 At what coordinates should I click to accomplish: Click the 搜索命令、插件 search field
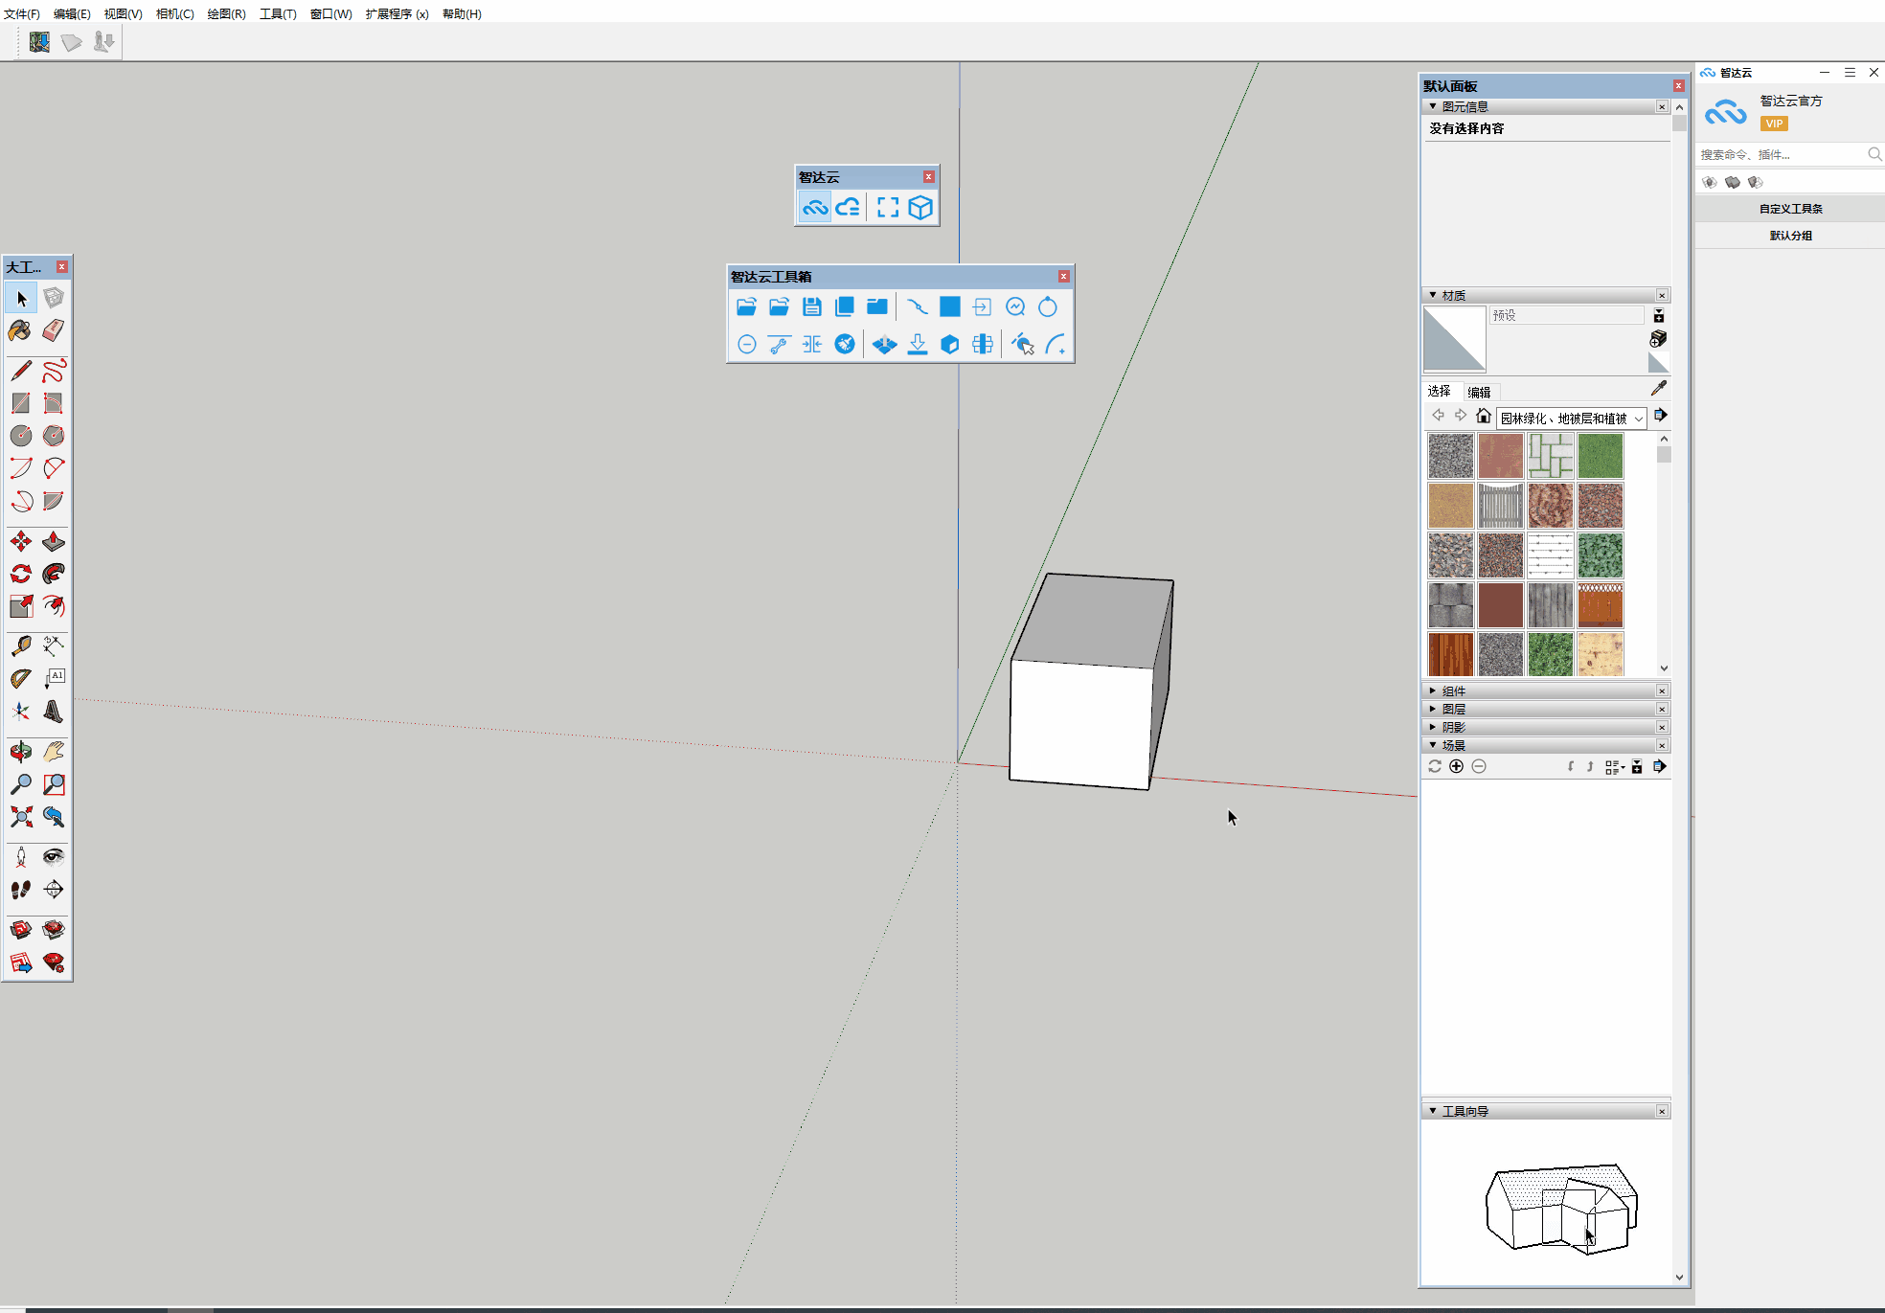1780,154
